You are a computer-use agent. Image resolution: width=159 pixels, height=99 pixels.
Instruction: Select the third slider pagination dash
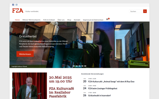coord(79,66)
